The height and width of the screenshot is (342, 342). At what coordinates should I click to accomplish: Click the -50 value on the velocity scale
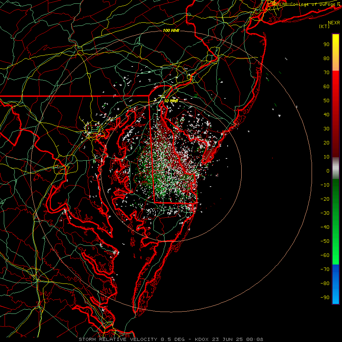(325, 241)
